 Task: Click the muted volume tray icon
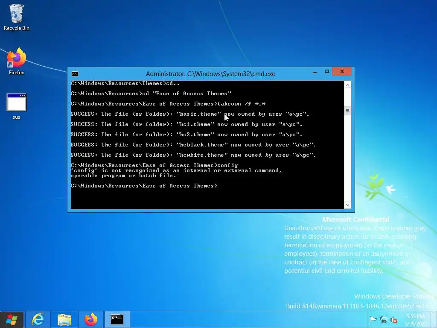pos(394,320)
